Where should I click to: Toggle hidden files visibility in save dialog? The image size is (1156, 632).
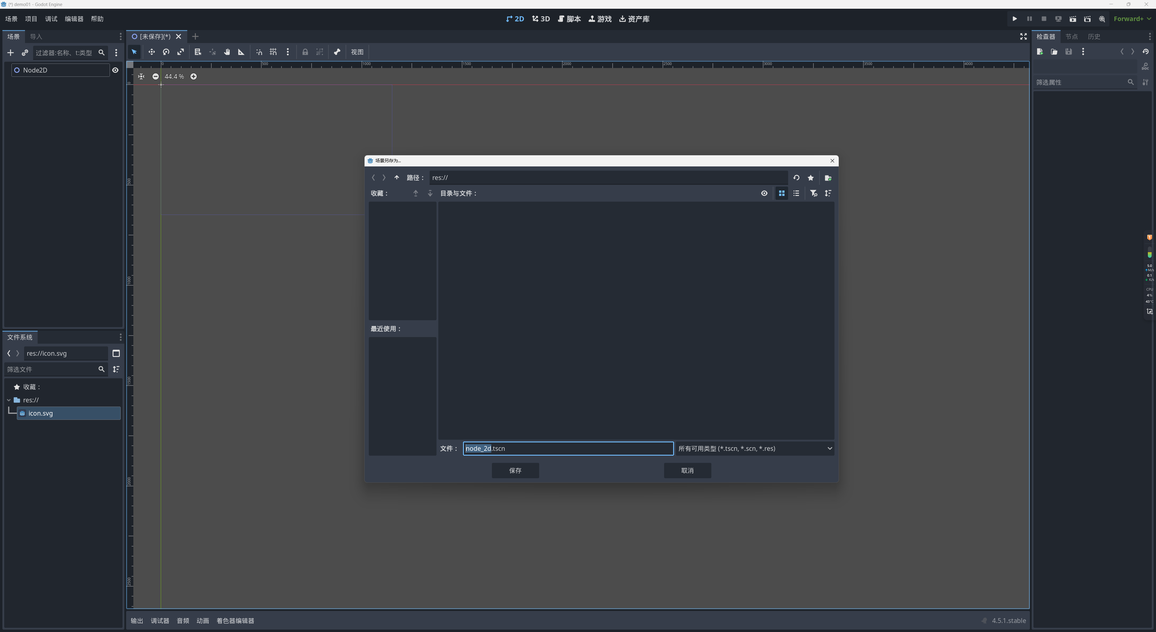[764, 193]
